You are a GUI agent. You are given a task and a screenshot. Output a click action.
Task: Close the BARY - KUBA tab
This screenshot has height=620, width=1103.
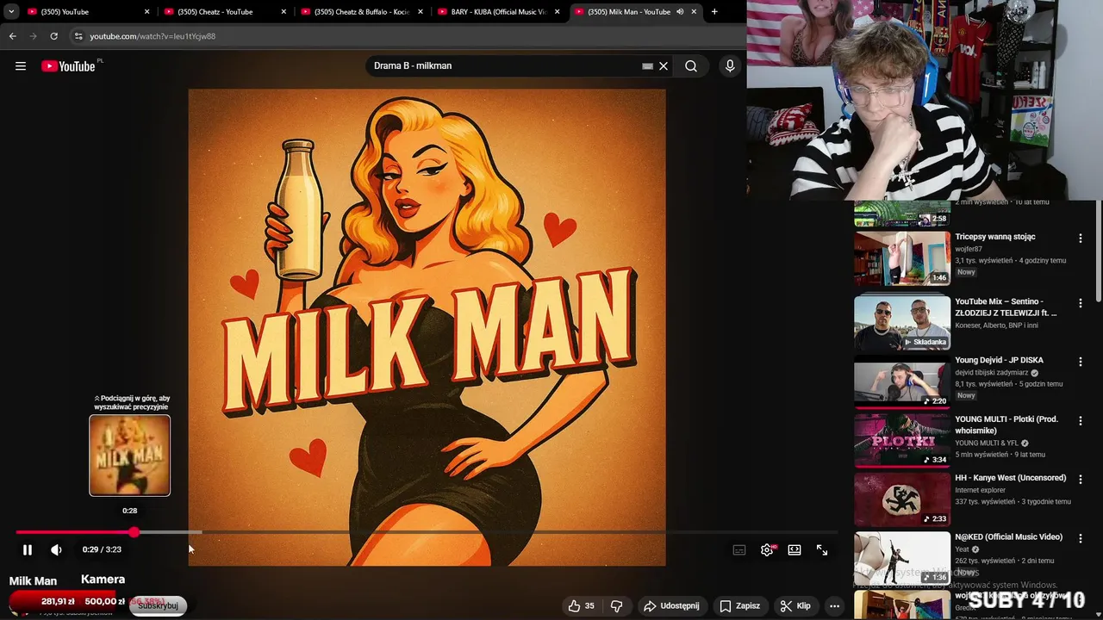click(x=557, y=12)
